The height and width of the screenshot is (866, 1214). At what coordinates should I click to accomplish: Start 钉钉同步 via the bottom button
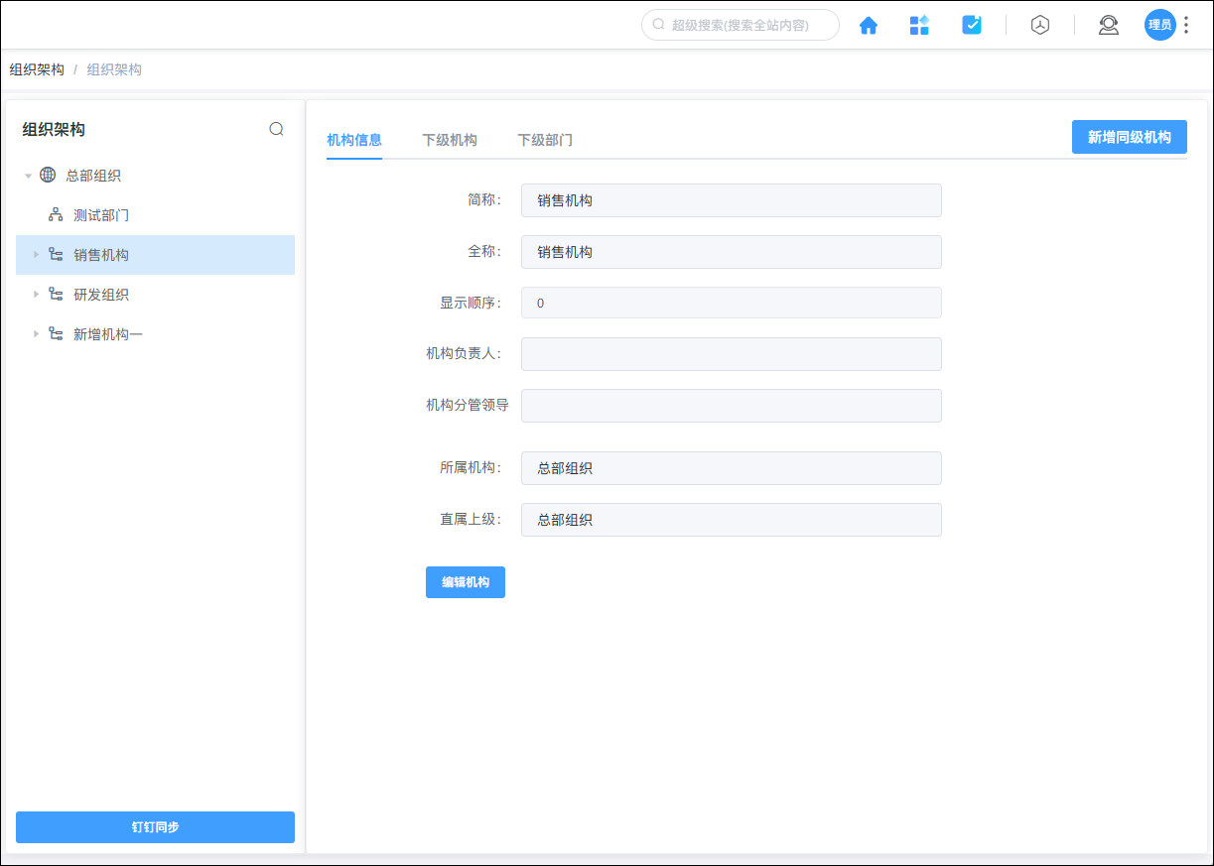click(154, 826)
